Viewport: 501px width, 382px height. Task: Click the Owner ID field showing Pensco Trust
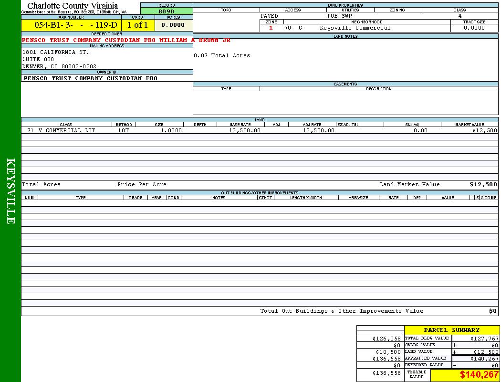[x=90, y=78]
